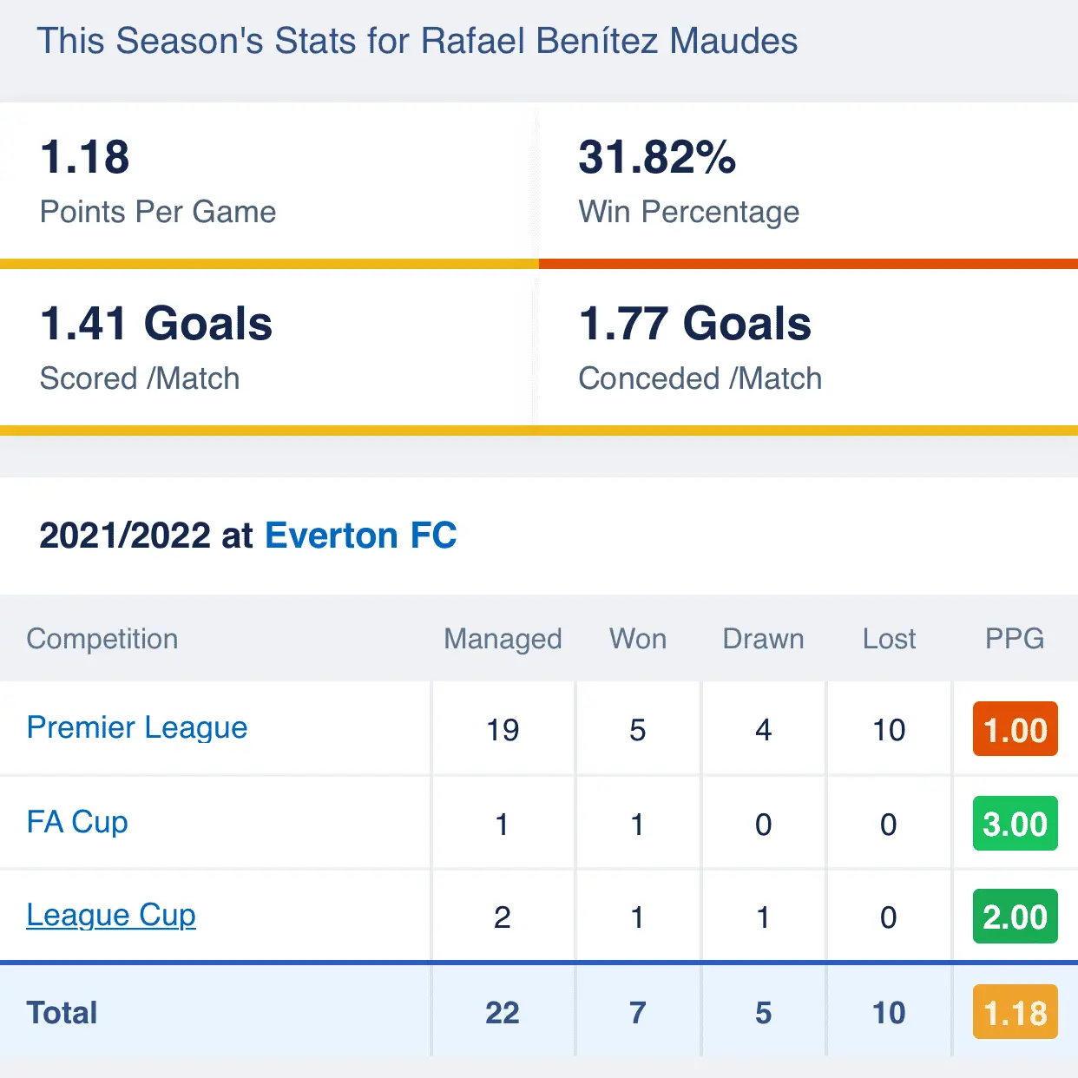Click the Total 1.18 PPG badge
The width and height of the screenshot is (1078, 1078).
click(x=1015, y=1012)
